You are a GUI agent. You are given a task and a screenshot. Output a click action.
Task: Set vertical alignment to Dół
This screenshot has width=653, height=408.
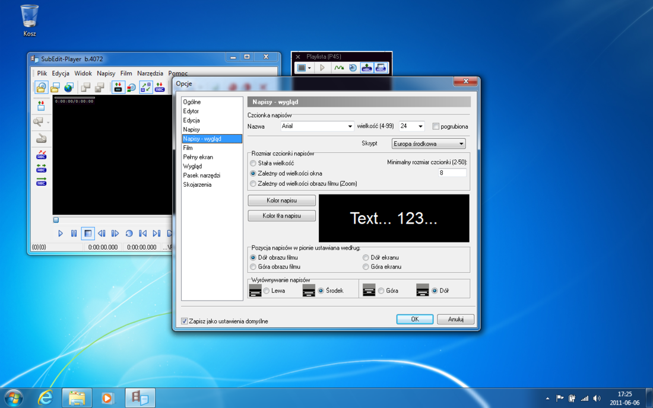tap(435, 291)
